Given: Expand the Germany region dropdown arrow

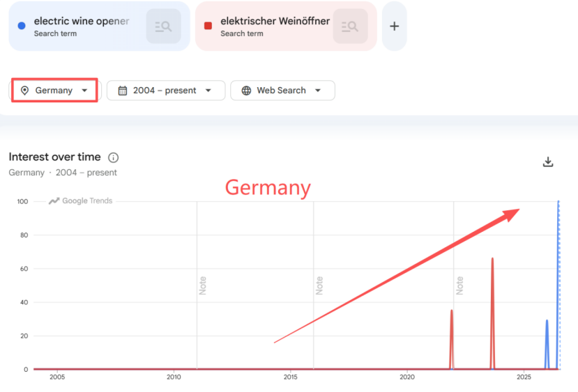Looking at the screenshot, I should [84, 91].
